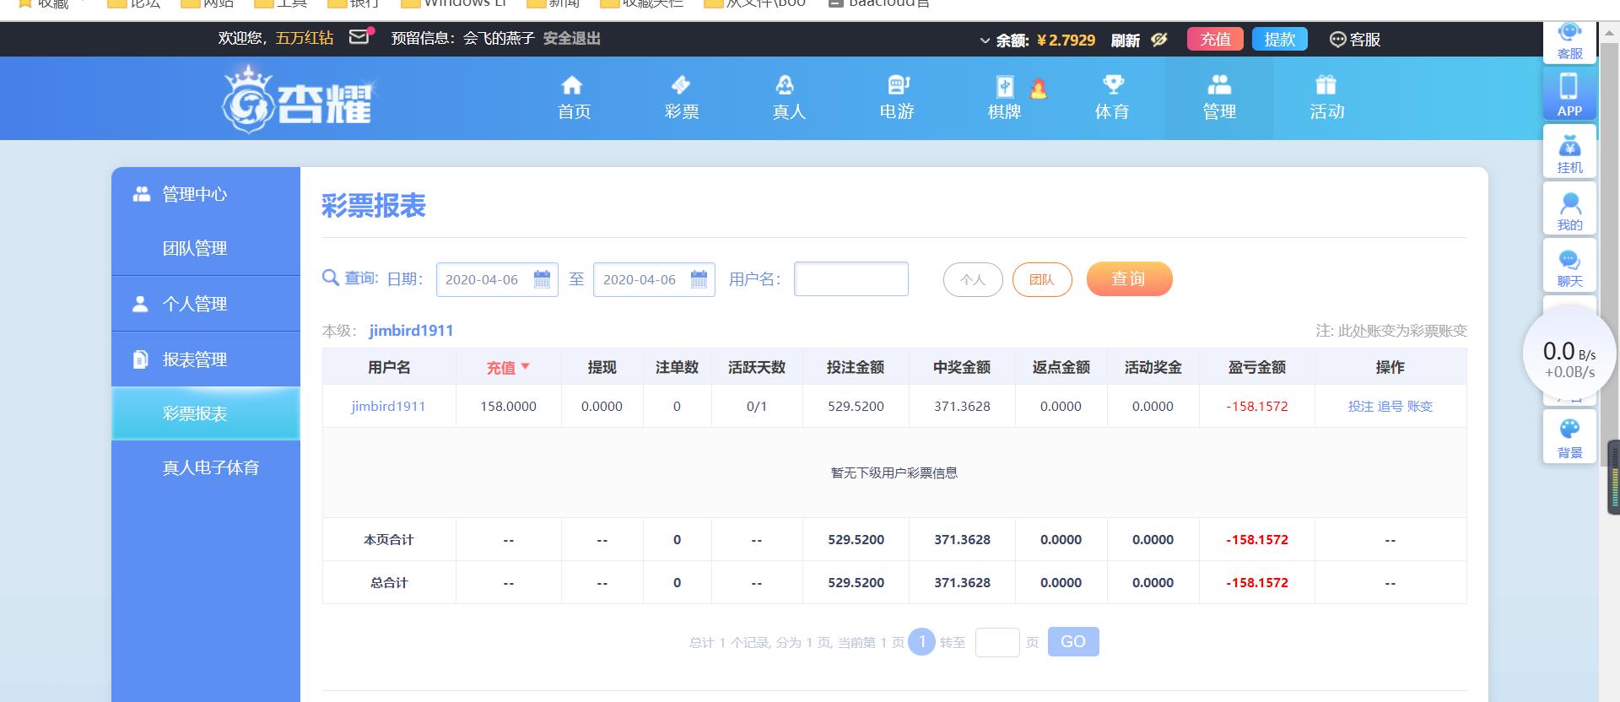Open the 彩票 lottery section icon

680,85
